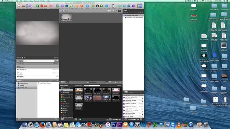Open iTunes from the dock
This screenshot has width=230, height=129.
tap(108, 125)
